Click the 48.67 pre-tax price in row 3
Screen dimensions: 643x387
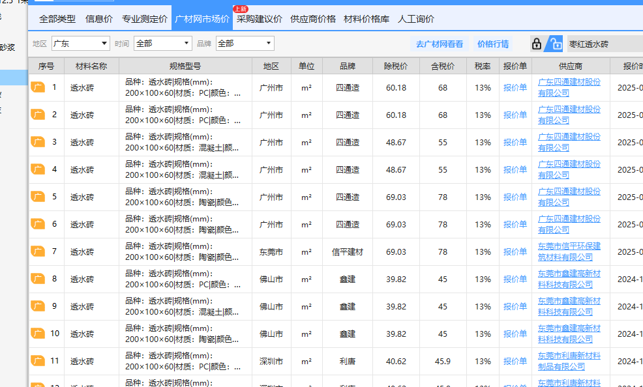coord(396,142)
